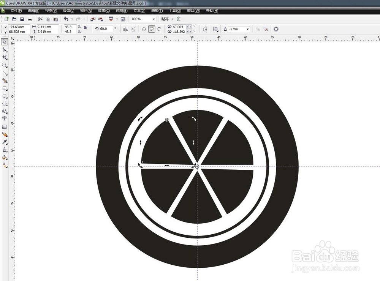This screenshot has height=281, width=380.
Task: Select the Text tool
Action: 4,118
